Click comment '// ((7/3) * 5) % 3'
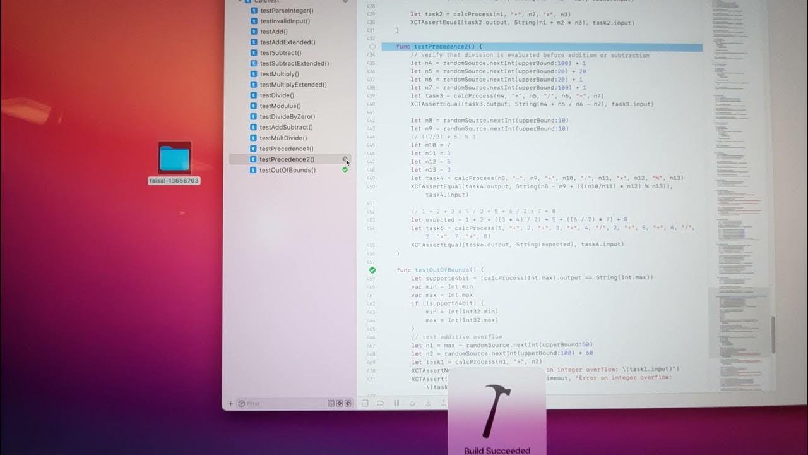The width and height of the screenshot is (808, 455). [443, 136]
